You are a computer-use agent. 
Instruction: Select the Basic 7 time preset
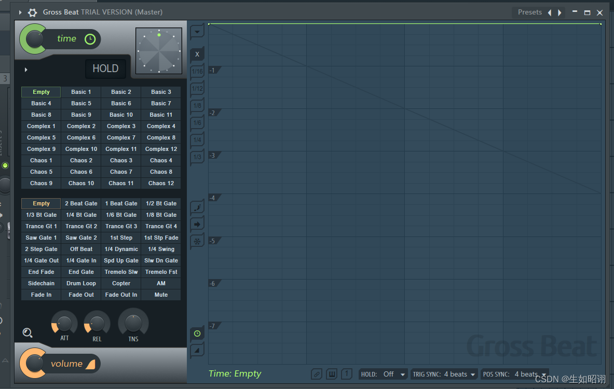click(x=161, y=103)
